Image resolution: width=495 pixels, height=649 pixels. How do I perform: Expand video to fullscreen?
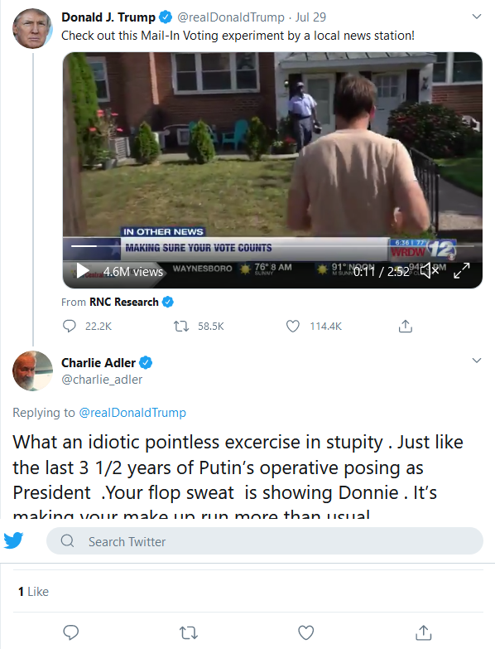click(x=461, y=271)
